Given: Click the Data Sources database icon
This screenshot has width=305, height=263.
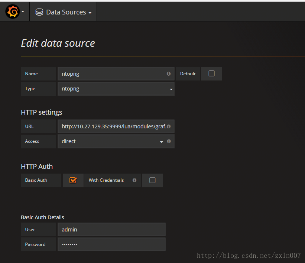Looking at the screenshot, I should [x=39, y=12].
